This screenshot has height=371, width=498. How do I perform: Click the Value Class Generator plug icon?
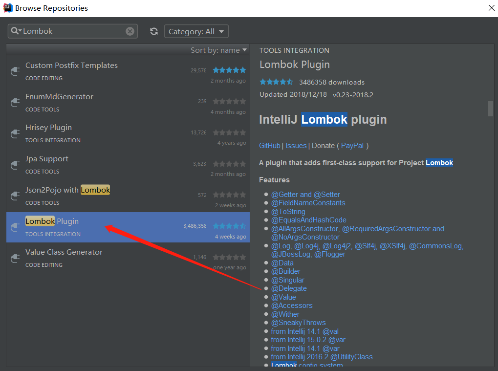click(x=15, y=258)
